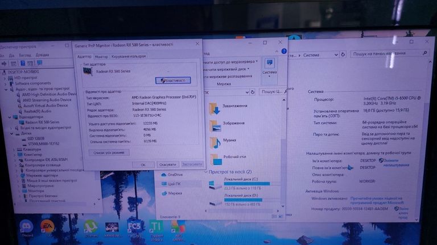The width and height of the screenshot is (437, 245).
Task: Open Explorer address bar dropdown
Action: pyautogui.click(x=246, y=92)
